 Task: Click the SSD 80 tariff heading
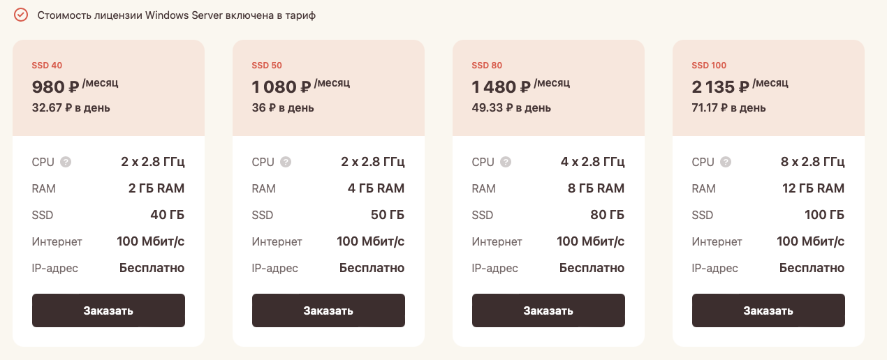click(487, 66)
